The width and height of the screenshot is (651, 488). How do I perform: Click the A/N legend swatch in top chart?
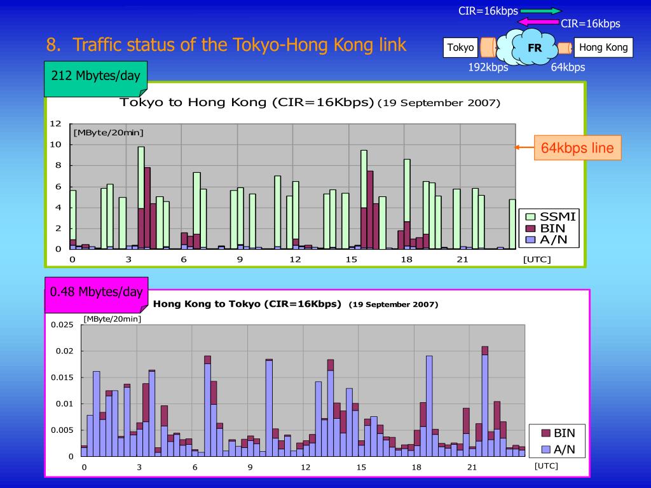click(530, 240)
